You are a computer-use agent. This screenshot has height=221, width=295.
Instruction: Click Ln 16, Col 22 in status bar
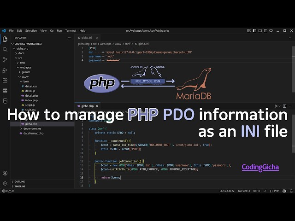tap(227, 191)
